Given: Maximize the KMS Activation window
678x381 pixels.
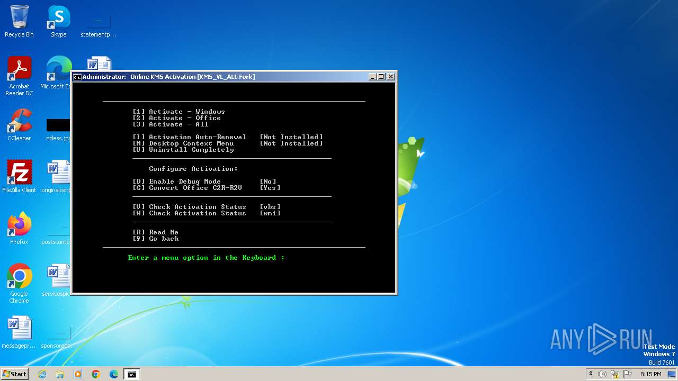Looking at the screenshot, I should click(x=381, y=77).
